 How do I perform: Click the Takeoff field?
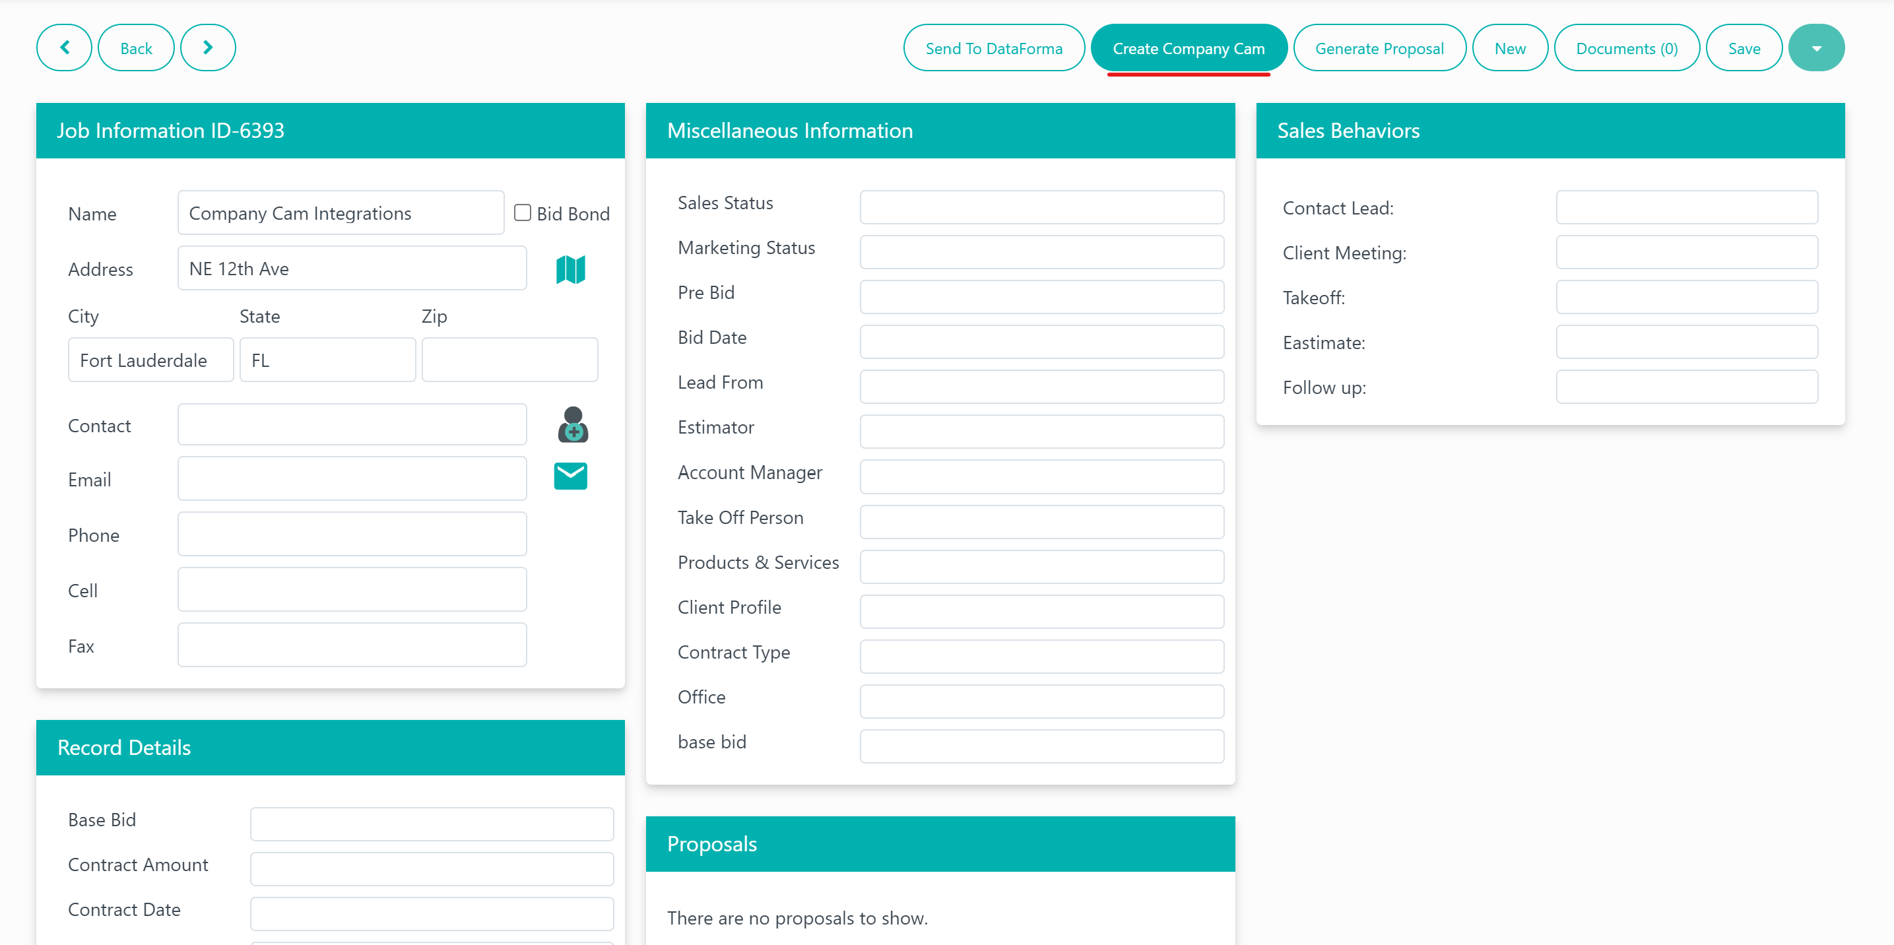1687,296
